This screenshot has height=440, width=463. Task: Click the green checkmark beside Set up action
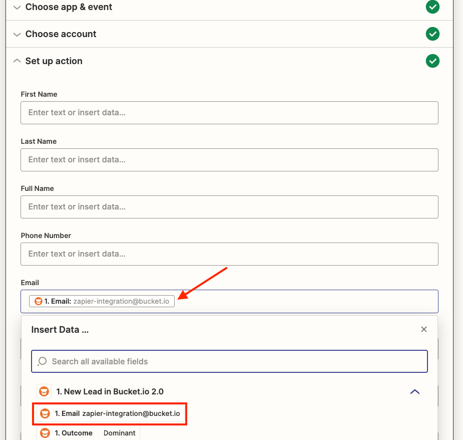point(432,61)
